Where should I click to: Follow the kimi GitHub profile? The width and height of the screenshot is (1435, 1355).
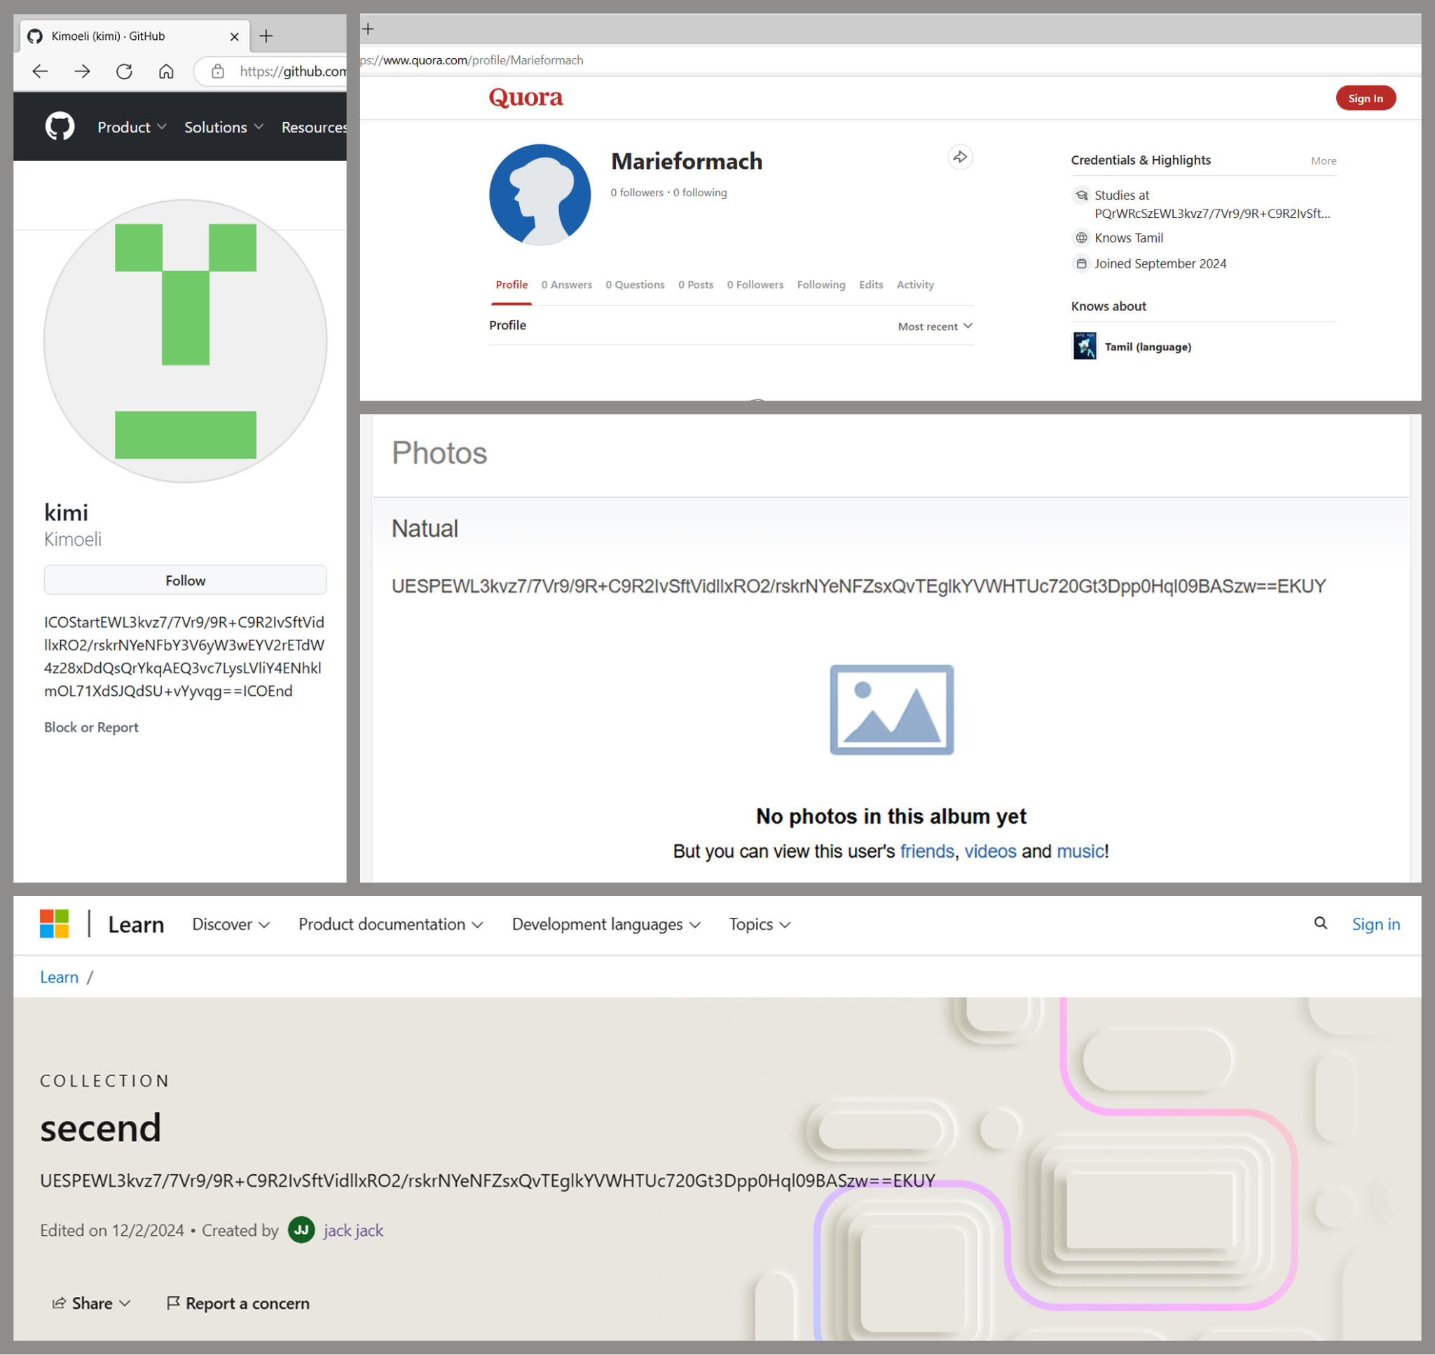click(185, 579)
